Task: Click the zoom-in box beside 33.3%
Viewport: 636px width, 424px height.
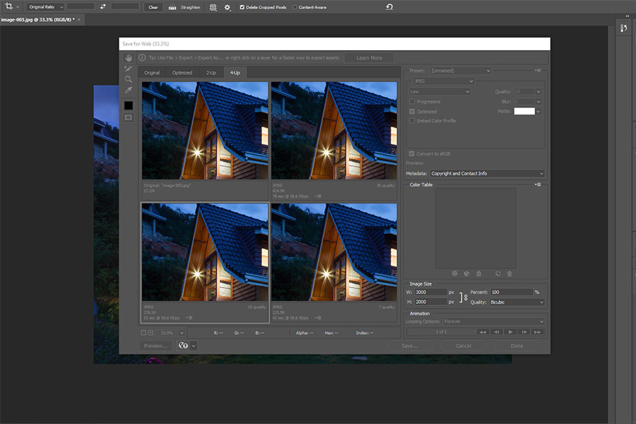Action: [151, 333]
